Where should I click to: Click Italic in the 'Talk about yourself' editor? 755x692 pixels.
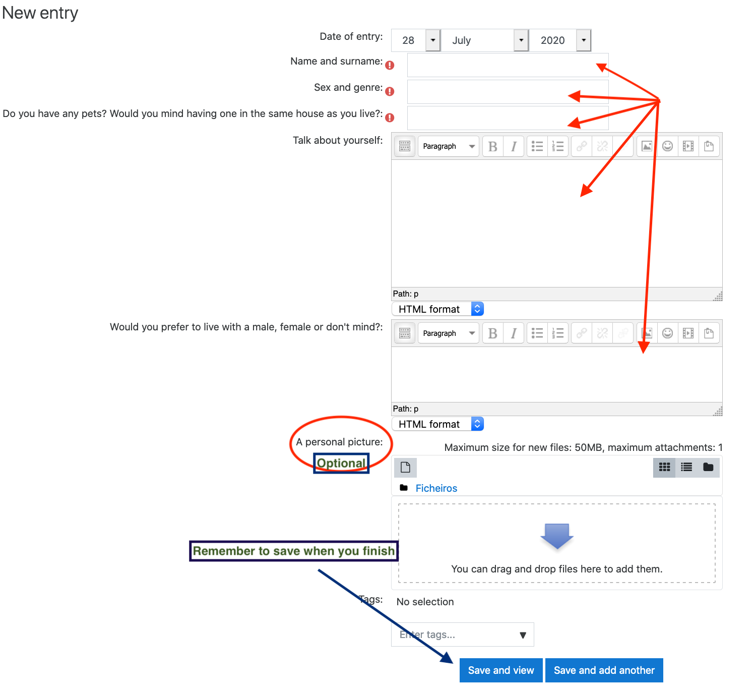point(514,146)
